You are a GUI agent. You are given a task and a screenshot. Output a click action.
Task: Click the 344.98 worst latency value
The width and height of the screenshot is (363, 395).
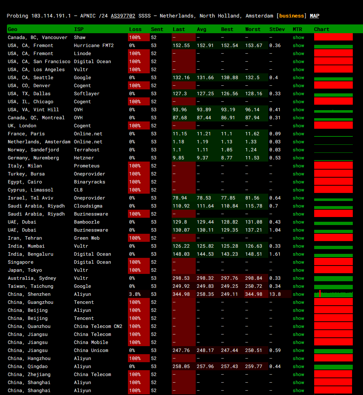point(254,294)
